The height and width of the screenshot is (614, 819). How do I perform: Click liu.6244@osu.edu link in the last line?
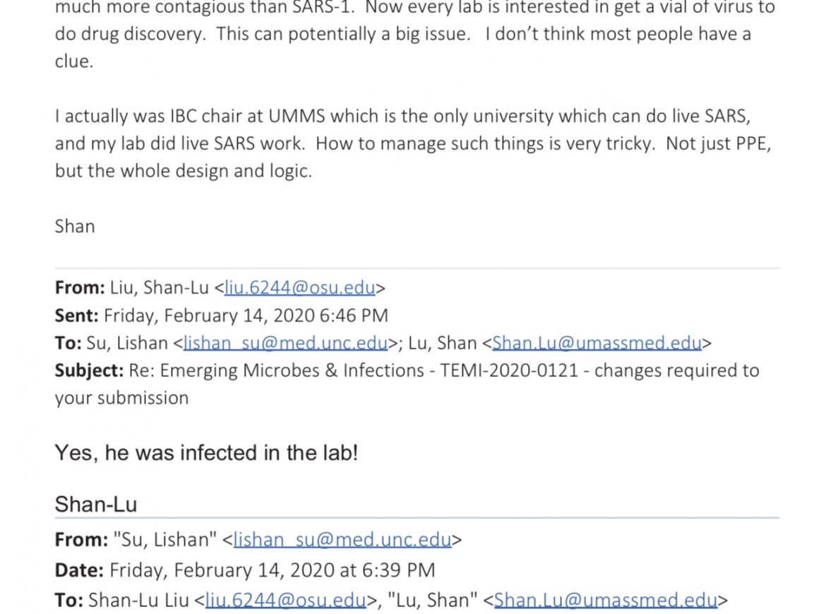285,601
